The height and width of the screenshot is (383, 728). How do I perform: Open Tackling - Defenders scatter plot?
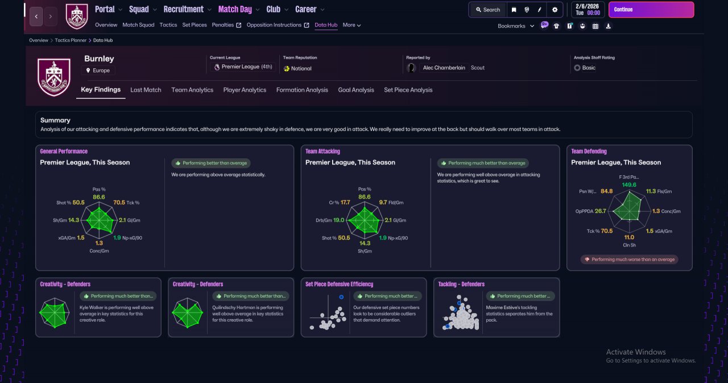pos(460,312)
